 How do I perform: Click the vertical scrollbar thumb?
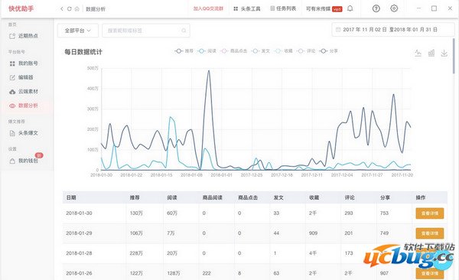[454, 56]
